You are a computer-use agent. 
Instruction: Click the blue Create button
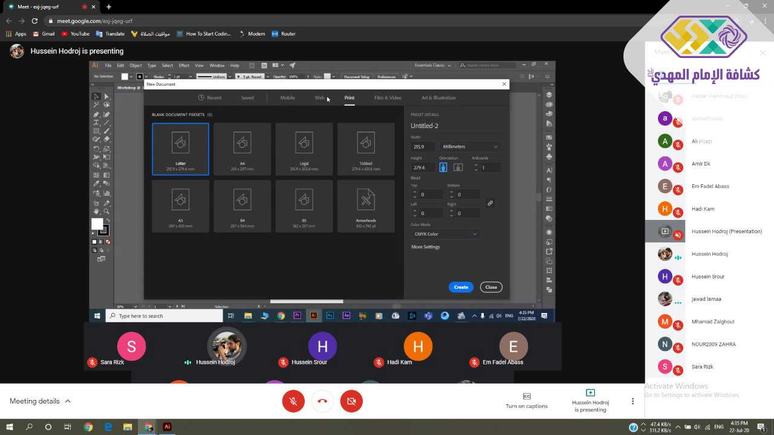(461, 287)
